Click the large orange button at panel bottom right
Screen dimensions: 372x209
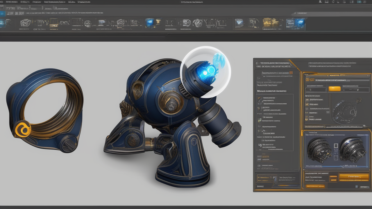tap(354, 176)
